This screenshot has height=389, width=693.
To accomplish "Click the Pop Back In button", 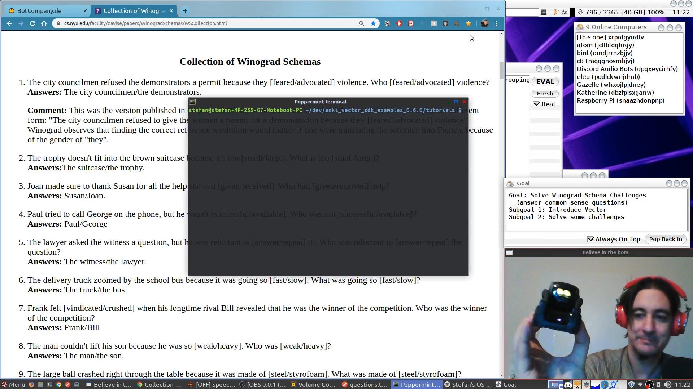I will pos(665,239).
